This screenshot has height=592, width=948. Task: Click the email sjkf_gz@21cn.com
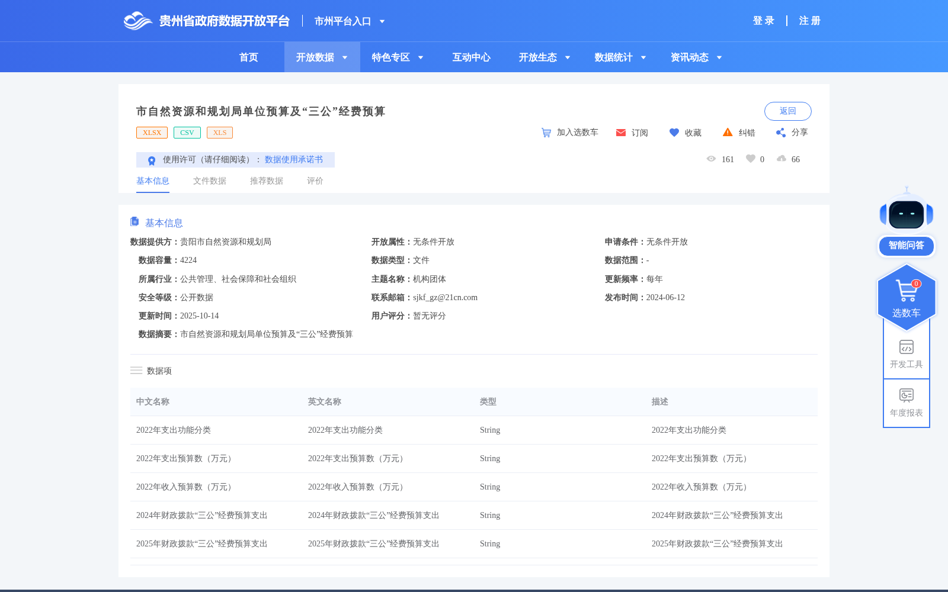click(x=445, y=298)
